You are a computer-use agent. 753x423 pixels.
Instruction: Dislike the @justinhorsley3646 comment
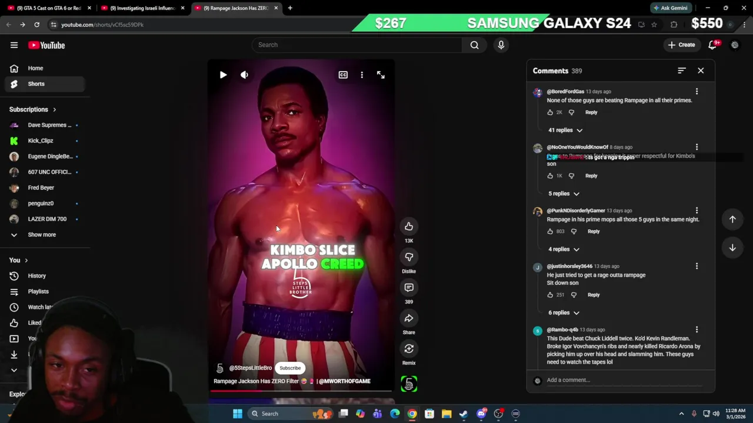pos(574,295)
